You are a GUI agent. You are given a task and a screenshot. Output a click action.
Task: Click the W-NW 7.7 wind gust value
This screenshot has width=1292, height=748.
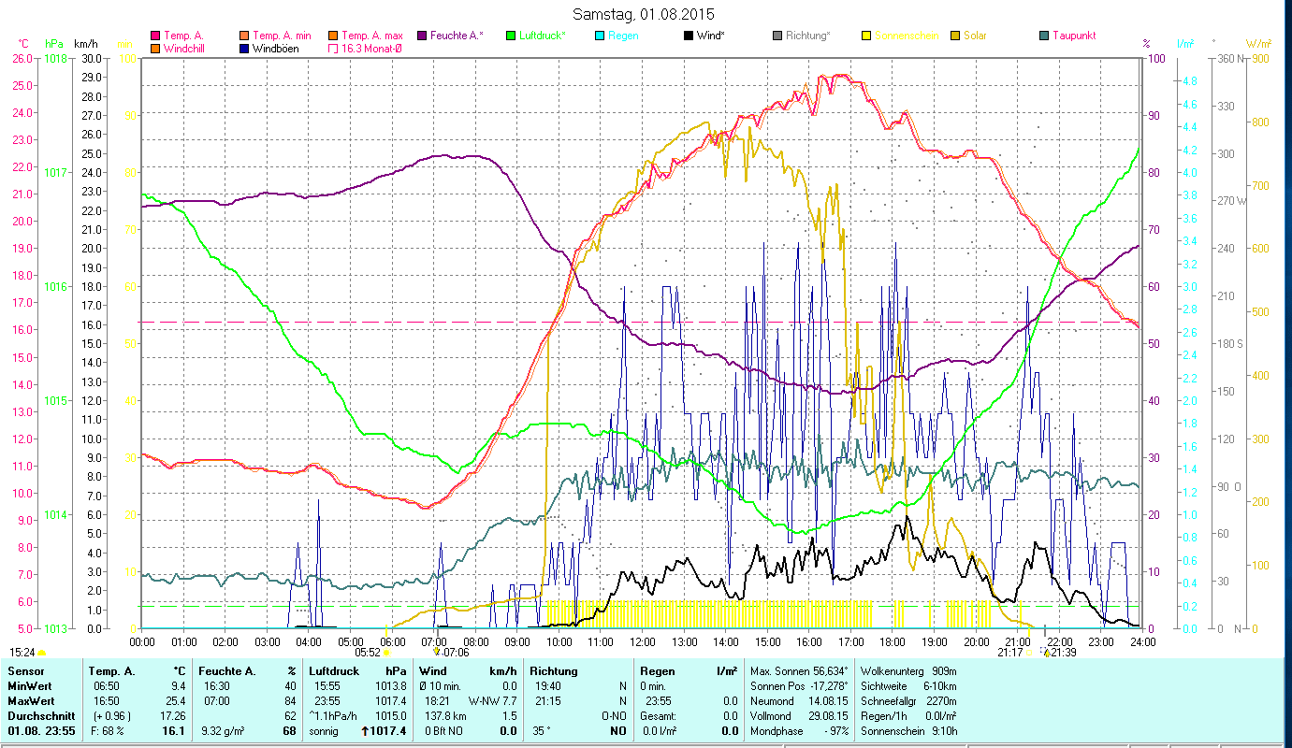[x=493, y=700]
